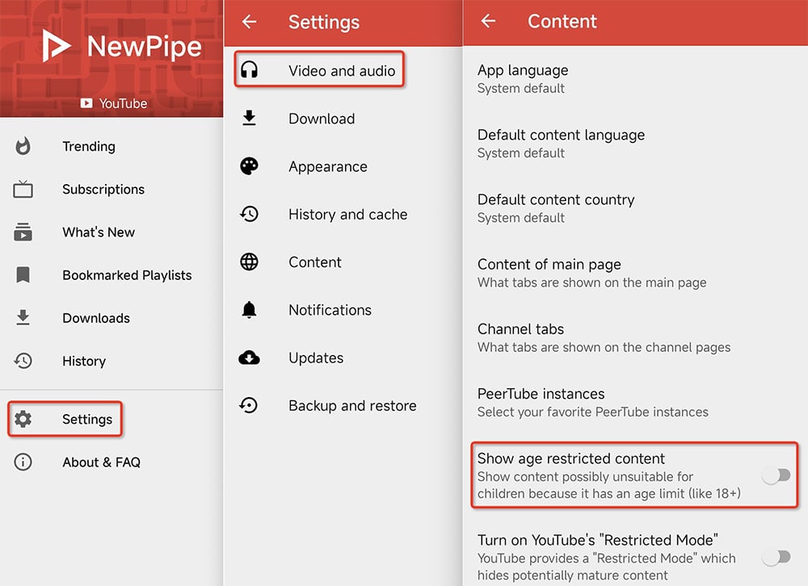Image resolution: width=808 pixels, height=586 pixels.
Task: Click the Trending flame icon
Action: click(x=23, y=146)
